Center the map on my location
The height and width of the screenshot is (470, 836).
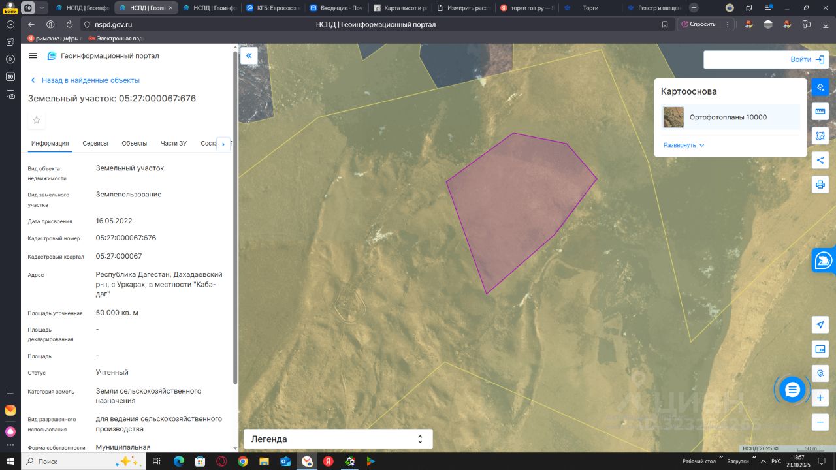pos(820,325)
